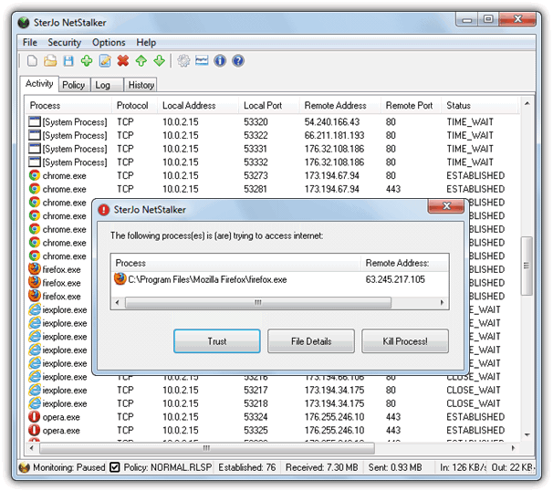The image size is (553, 491).
Task: Select iexplore.exe row with port 53218
Action: tap(272, 403)
